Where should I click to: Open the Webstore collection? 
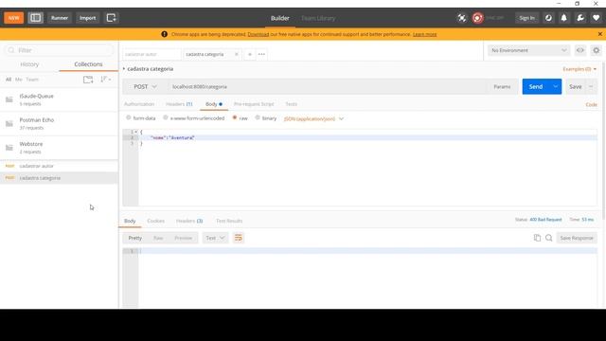coord(59,148)
